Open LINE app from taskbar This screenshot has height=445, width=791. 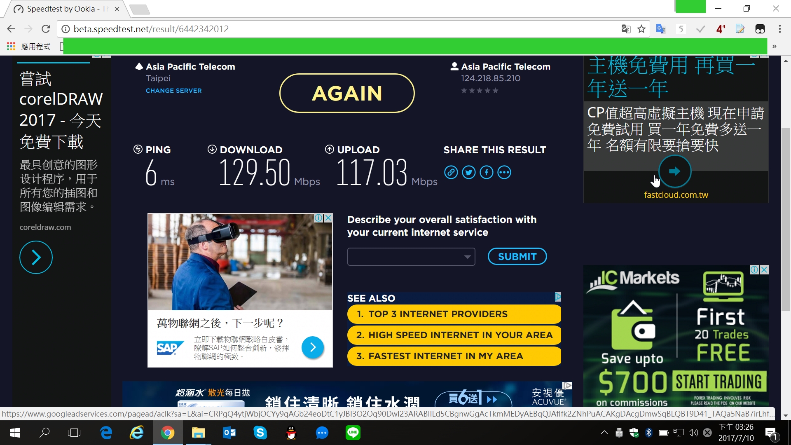point(353,433)
